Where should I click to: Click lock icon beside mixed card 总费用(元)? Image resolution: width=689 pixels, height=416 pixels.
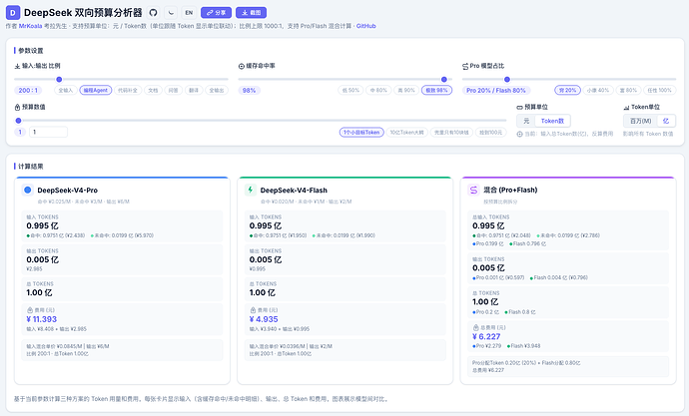point(476,328)
